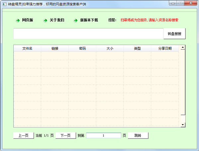The image size is (199, 151).
Task: Open the 关于我们 link
Action: point(57,20)
